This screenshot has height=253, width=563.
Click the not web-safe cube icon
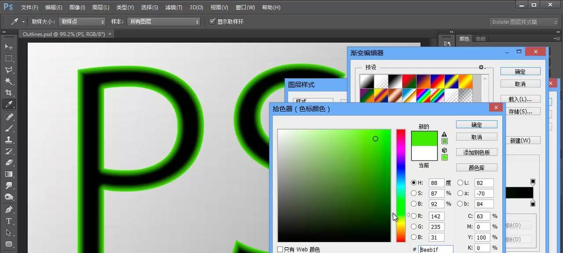[444, 150]
